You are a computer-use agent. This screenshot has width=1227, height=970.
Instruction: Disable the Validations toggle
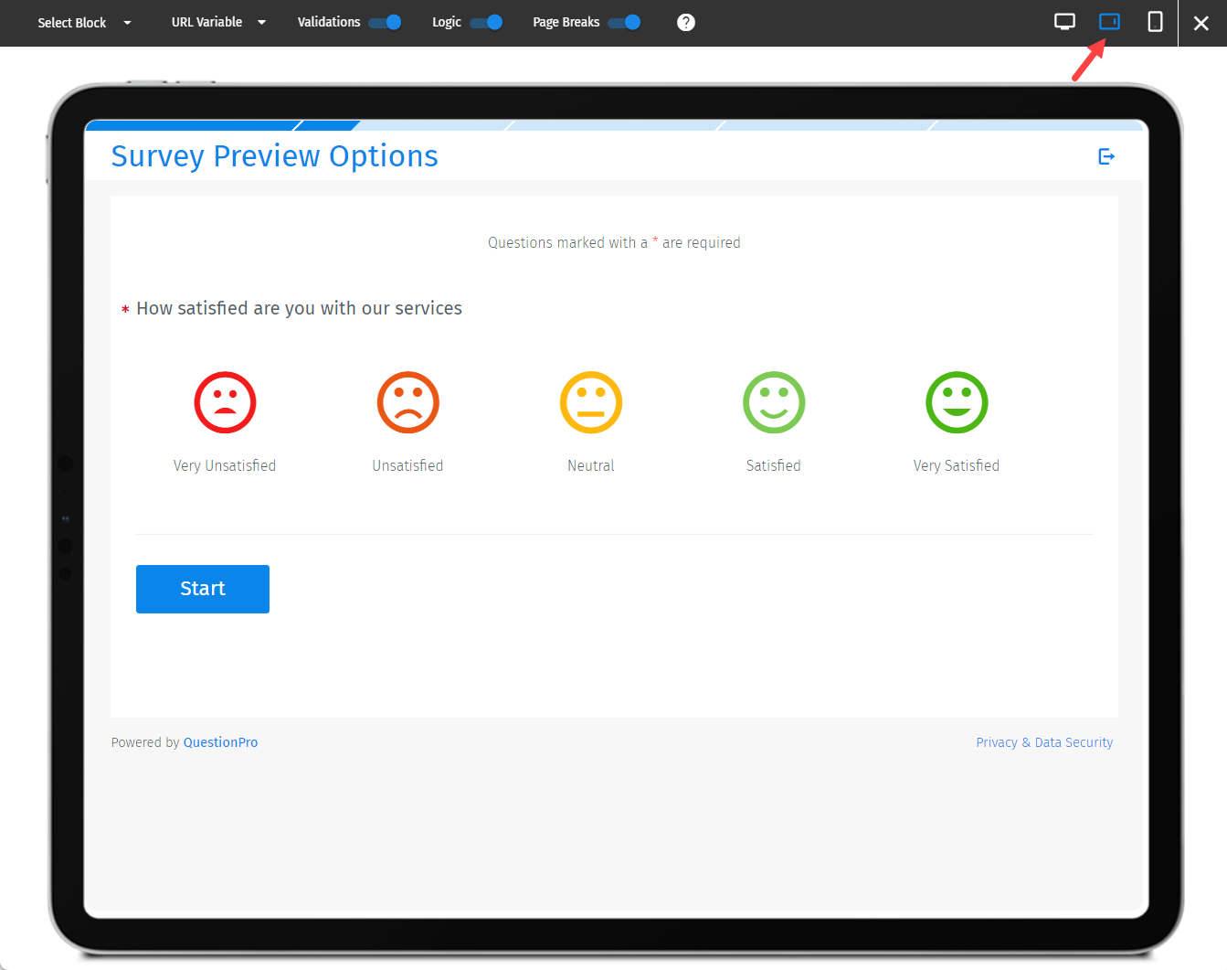[387, 22]
